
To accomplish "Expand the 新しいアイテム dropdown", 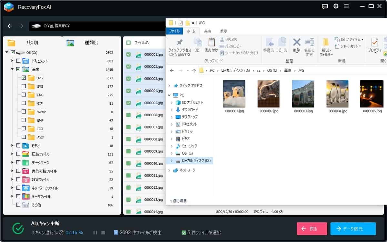I will pos(362,40).
